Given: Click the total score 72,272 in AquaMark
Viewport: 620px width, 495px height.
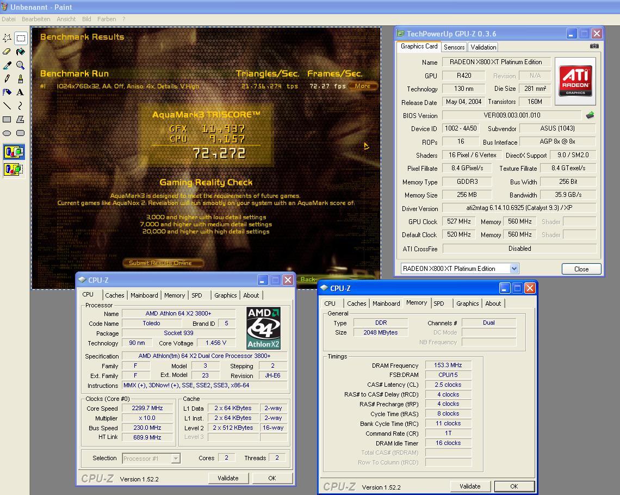Looking at the screenshot, I should pos(219,153).
